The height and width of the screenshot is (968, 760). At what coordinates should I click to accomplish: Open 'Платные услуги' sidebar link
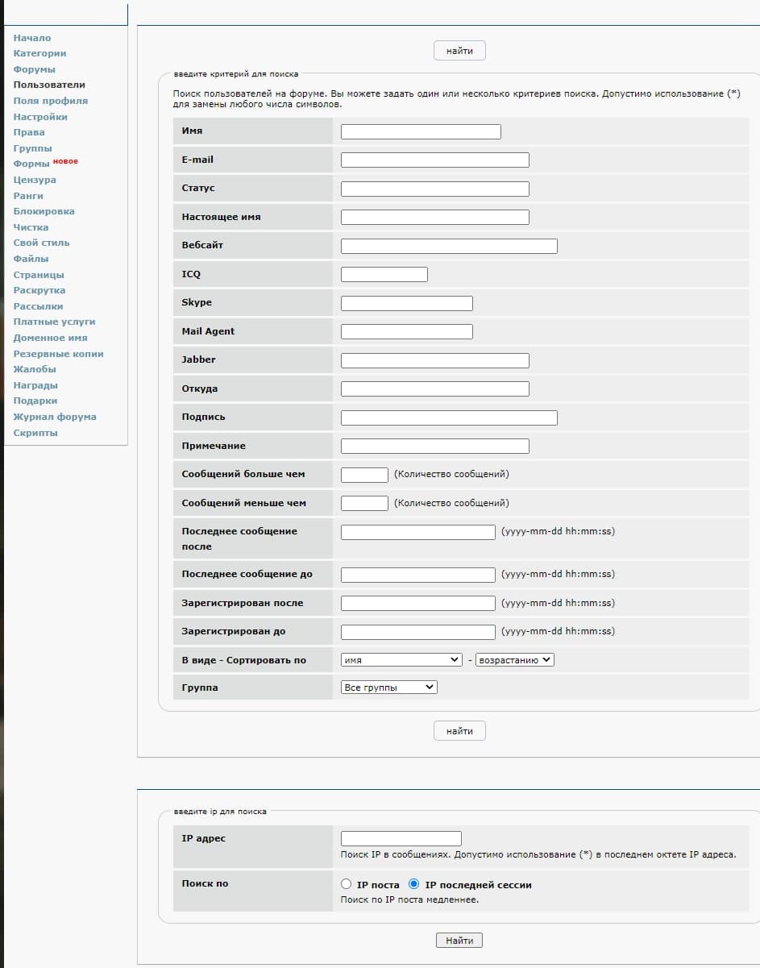tap(54, 322)
